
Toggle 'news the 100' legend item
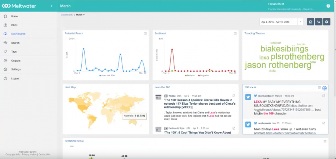point(107,76)
